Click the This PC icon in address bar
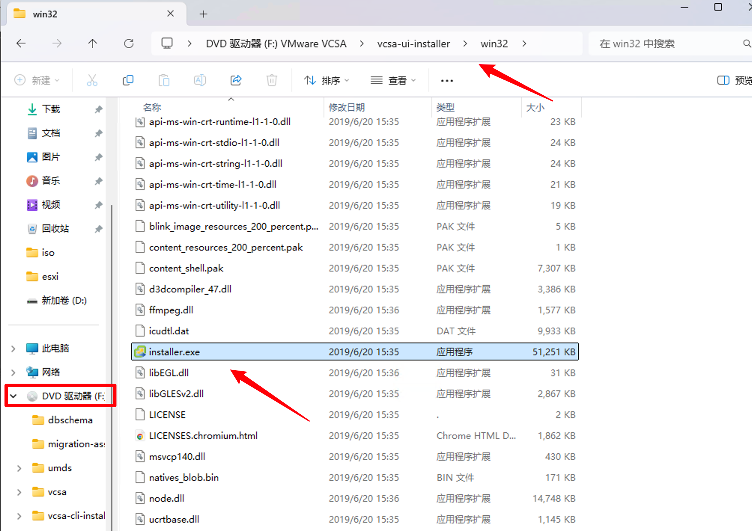Viewport: 752px width, 531px height. [x=167, y=43]
